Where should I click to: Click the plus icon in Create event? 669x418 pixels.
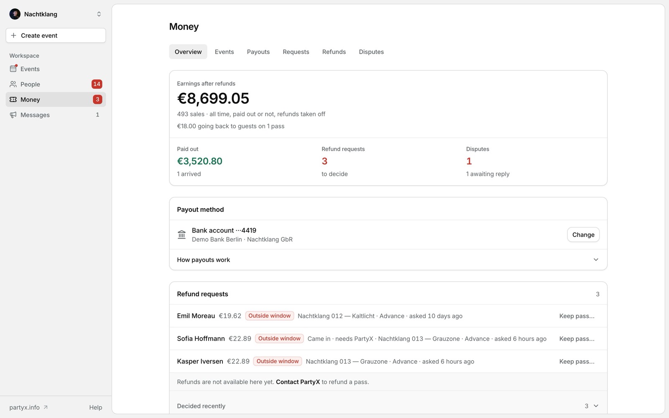[x=13, y=36]
